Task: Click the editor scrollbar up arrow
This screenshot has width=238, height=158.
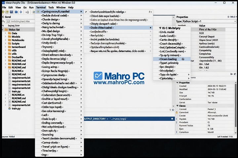Action: 173,17
